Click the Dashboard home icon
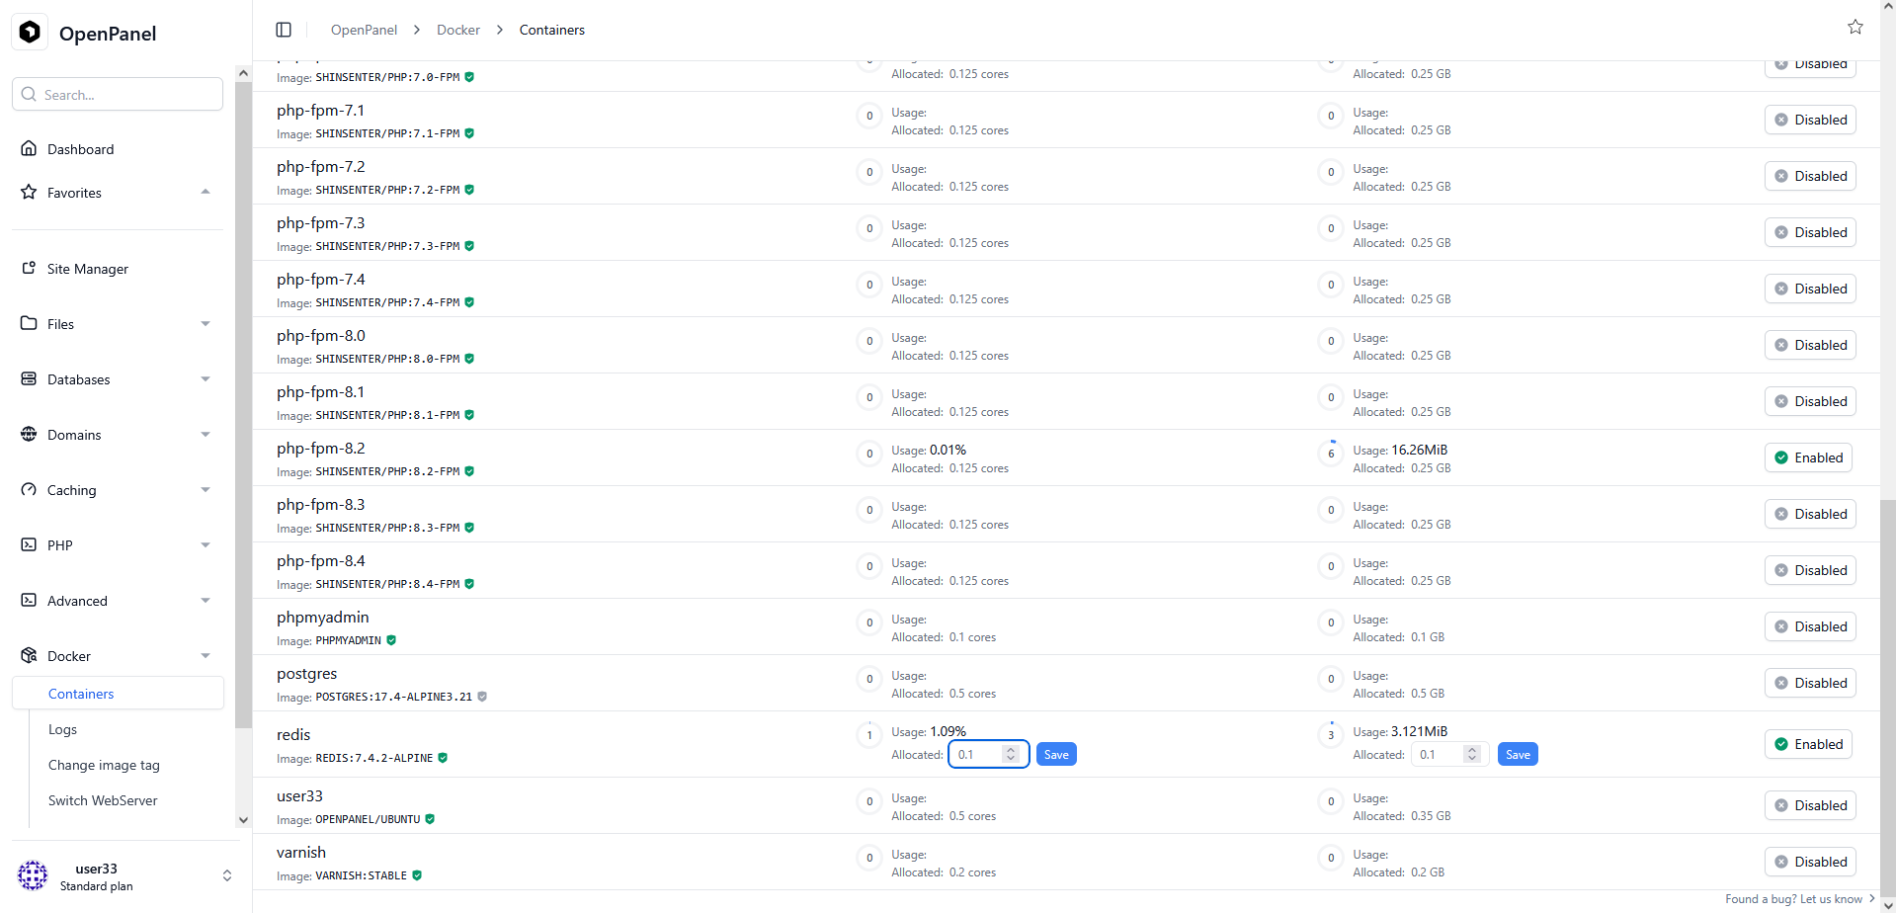 tap(29, 149)
